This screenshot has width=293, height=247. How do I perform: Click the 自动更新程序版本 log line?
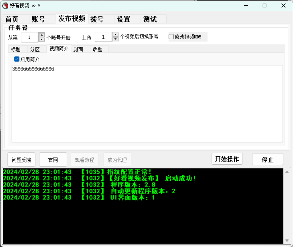[89, 191]
